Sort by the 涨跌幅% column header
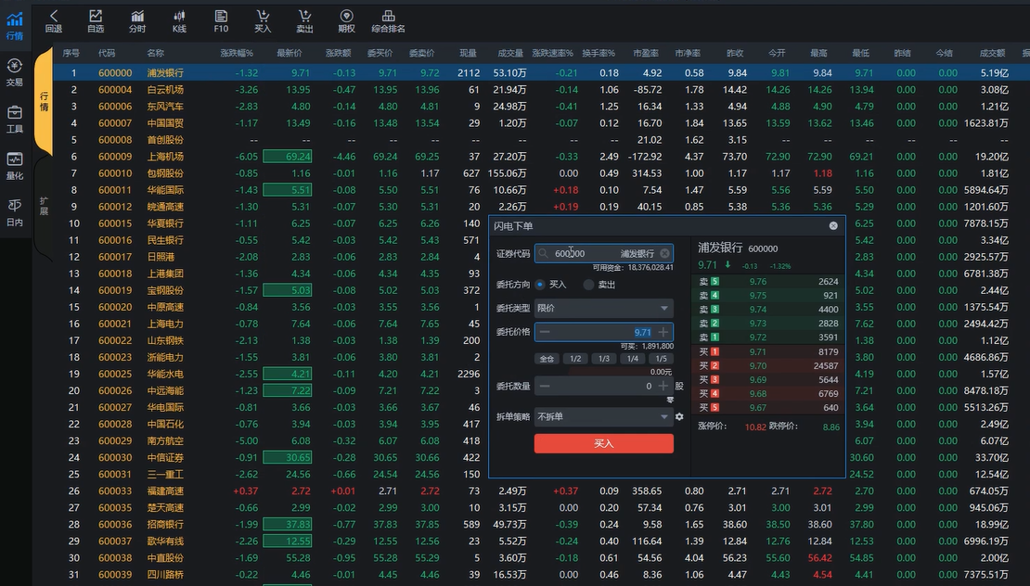Viewport: 1030px width, 586px height. pyautogui.click(x=238, y=54)
